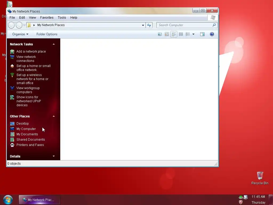Select the four-thumbnail icons view
Viewport: 273px width, 205px height.
[x=167, y=34]
